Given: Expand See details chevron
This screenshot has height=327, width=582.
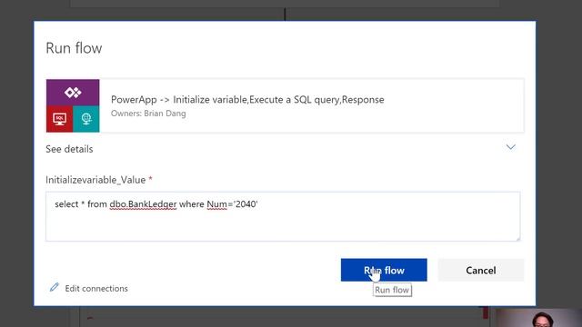Looking at the screenshot, I should click(x=511, y=147).
